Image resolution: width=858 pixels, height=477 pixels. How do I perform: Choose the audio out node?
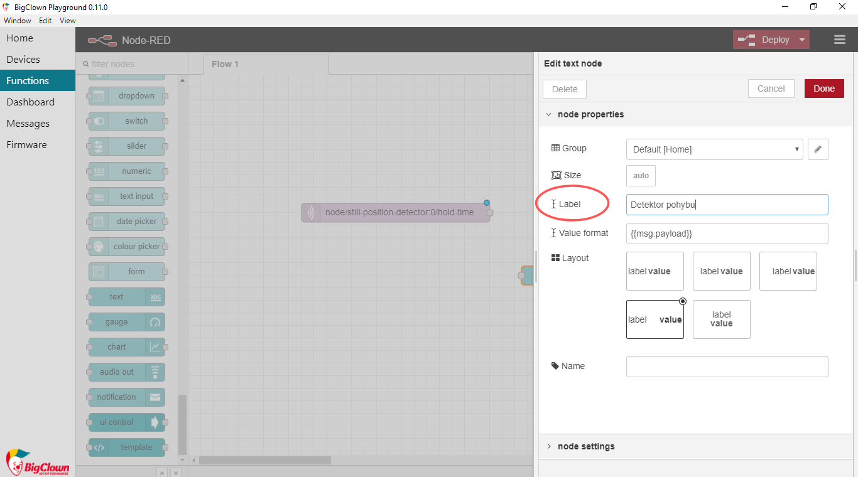point(127,372)
